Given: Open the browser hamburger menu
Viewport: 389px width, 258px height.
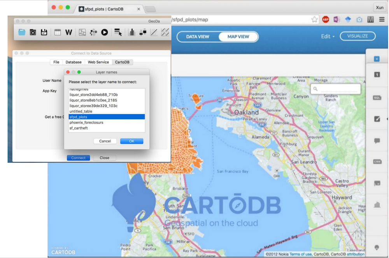Looking at the screenshot, I should click(x=382, y=19).
